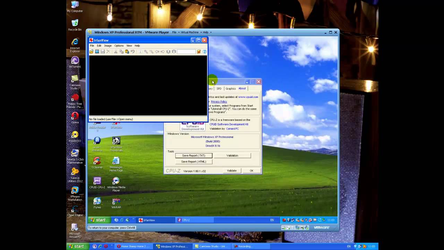The width and height of the screenshot is (444, 250).
Task: Select the Opera desktop icon
Action: pos(75,118)
